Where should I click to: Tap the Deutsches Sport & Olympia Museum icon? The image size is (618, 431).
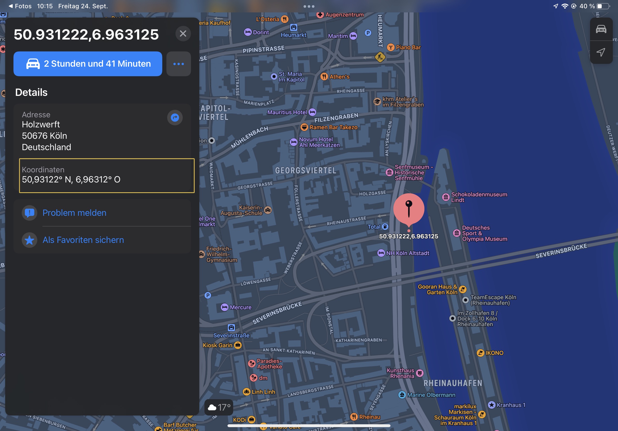point(457,233)
